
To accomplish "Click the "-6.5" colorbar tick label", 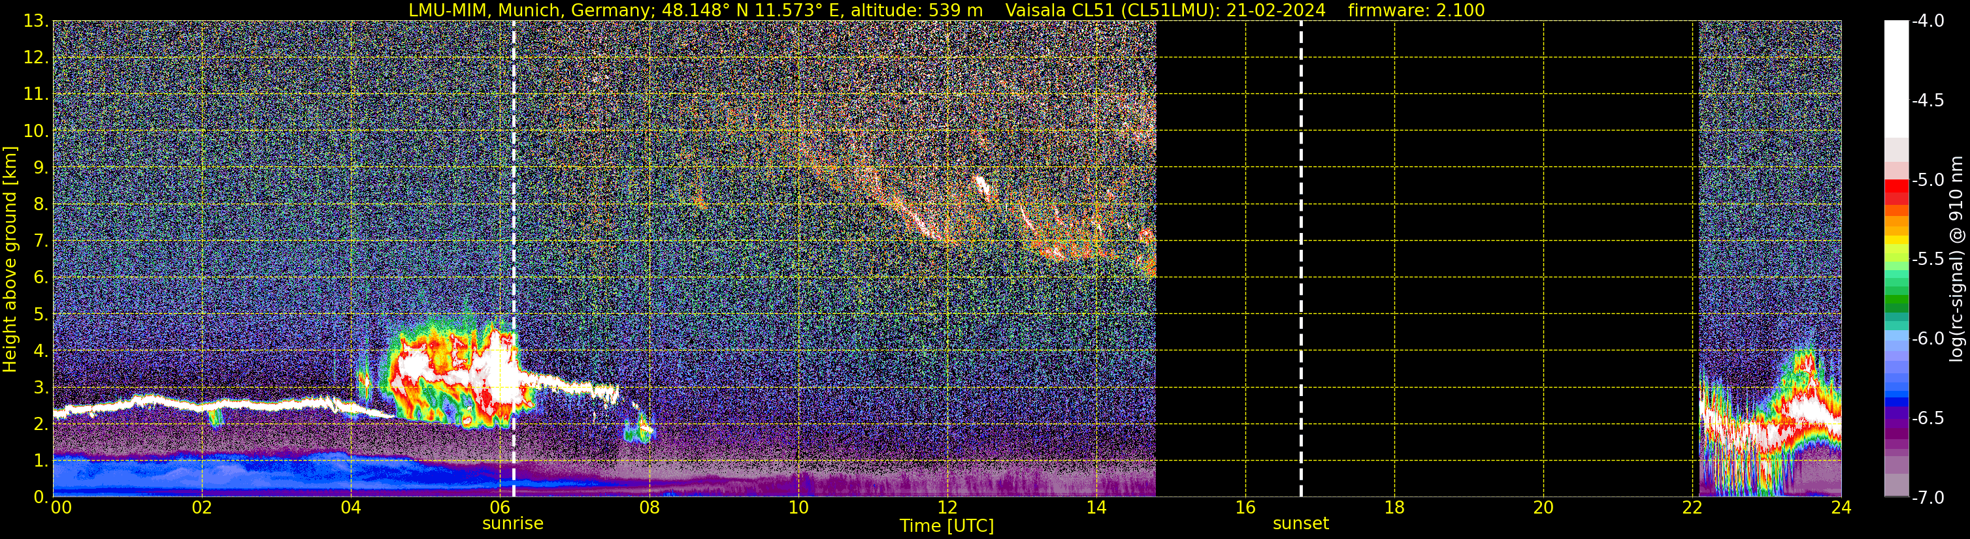I will [x=1928, y=418].
